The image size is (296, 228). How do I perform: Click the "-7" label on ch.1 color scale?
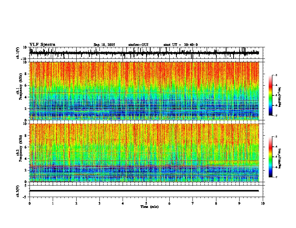pos(276,115)
